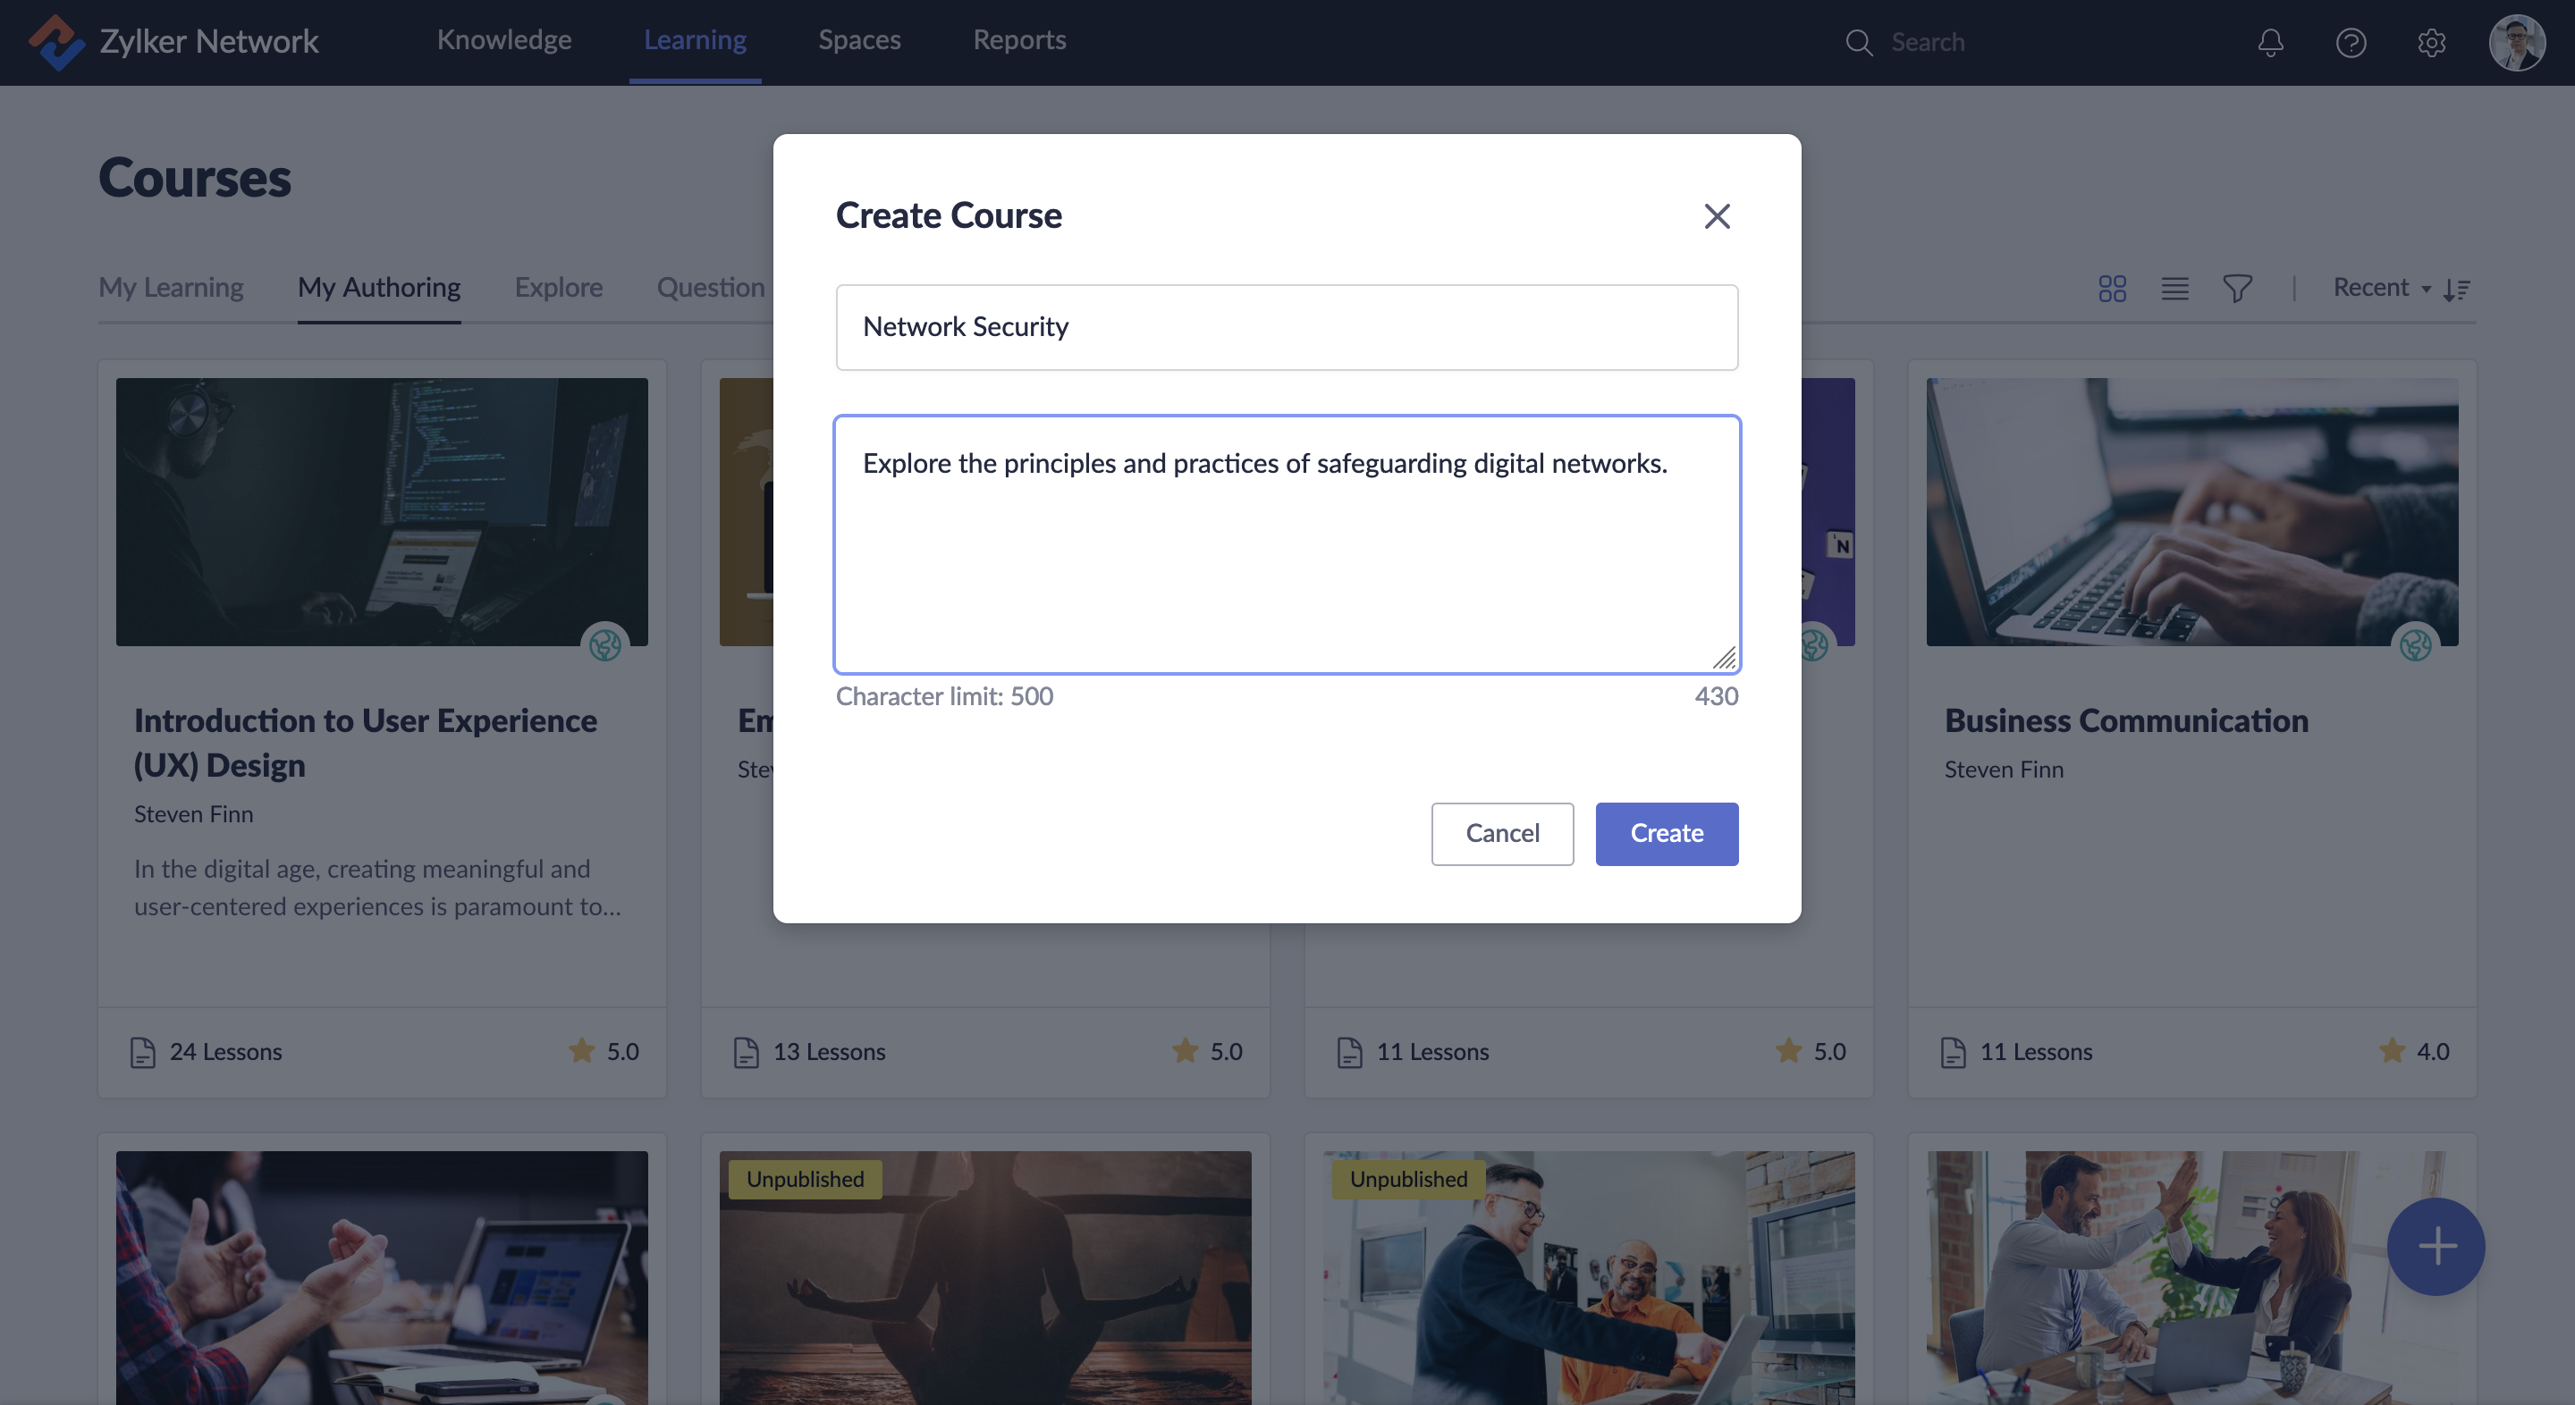
Task: Click the course name field Network Security
Action: (1287, 328)
